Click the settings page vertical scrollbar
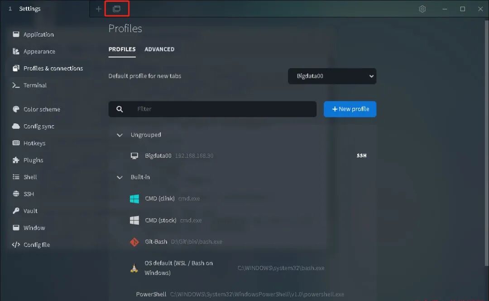The width and height of the screenshot is (489, 301). (486, 143)
